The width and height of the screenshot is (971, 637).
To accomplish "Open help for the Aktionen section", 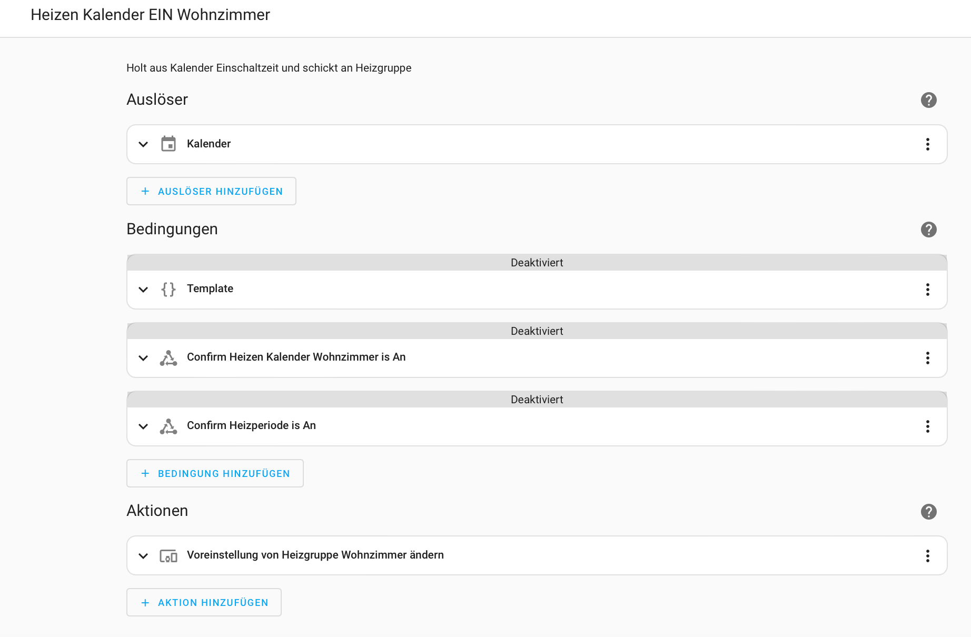I will tap(928, 512).
